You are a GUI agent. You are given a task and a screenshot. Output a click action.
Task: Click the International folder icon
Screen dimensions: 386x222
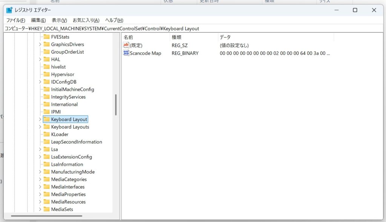tap(47, 104)
